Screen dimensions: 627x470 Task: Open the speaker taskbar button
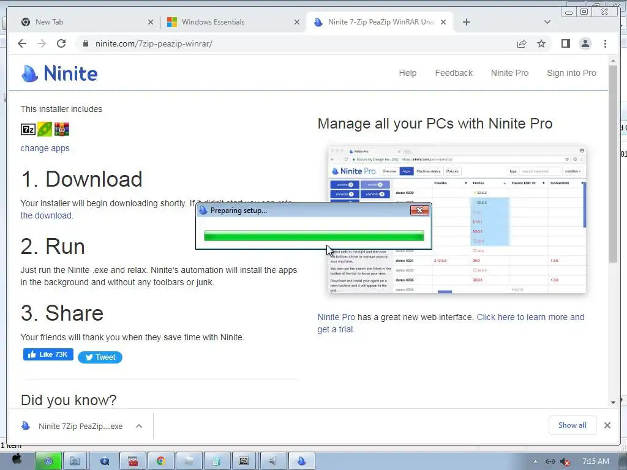272,461
